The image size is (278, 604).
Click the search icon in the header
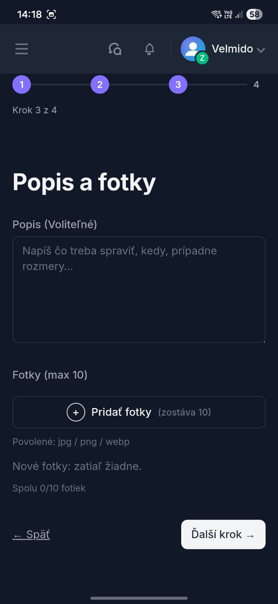click(x=115, y=49)
